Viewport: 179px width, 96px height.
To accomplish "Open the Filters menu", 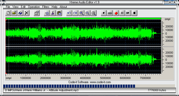I will coord(46,7).
